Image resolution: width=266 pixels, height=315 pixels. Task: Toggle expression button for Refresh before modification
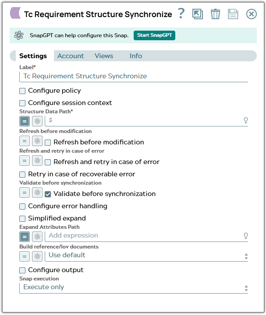pos(25,141)
